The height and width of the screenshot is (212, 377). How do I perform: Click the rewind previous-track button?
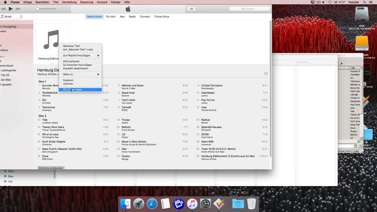(x=4, y=9)
